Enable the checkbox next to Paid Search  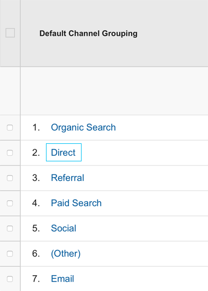(10, 203)
